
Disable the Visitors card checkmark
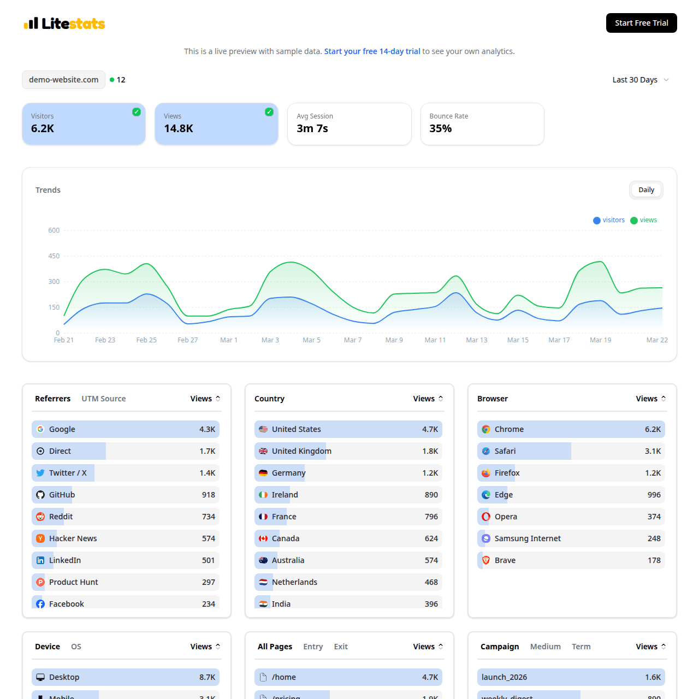137,112
